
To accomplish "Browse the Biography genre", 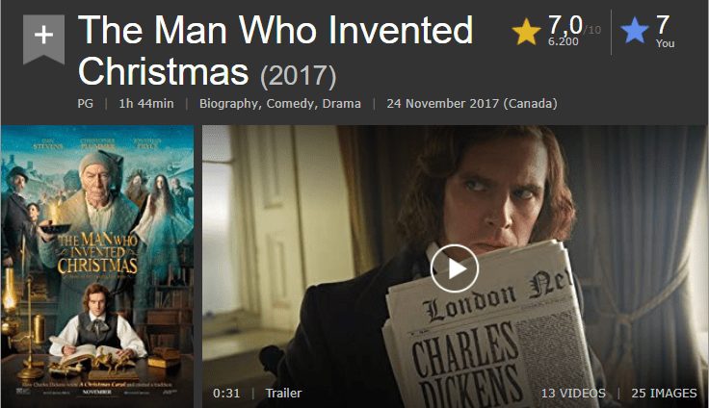I will click(229, 104).
